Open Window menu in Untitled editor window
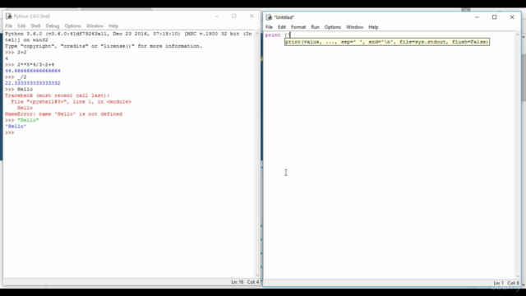 (x=354, y=27)
